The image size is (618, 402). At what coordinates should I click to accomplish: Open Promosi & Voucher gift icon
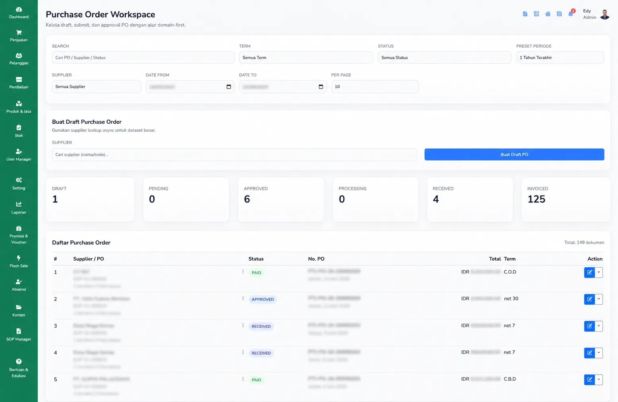coord(19,229)
